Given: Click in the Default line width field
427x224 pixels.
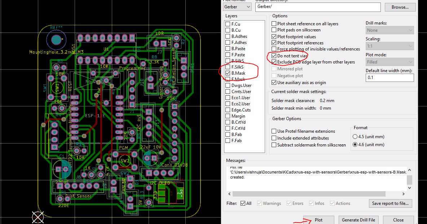Looking at the screenshot, I should 389,78.
